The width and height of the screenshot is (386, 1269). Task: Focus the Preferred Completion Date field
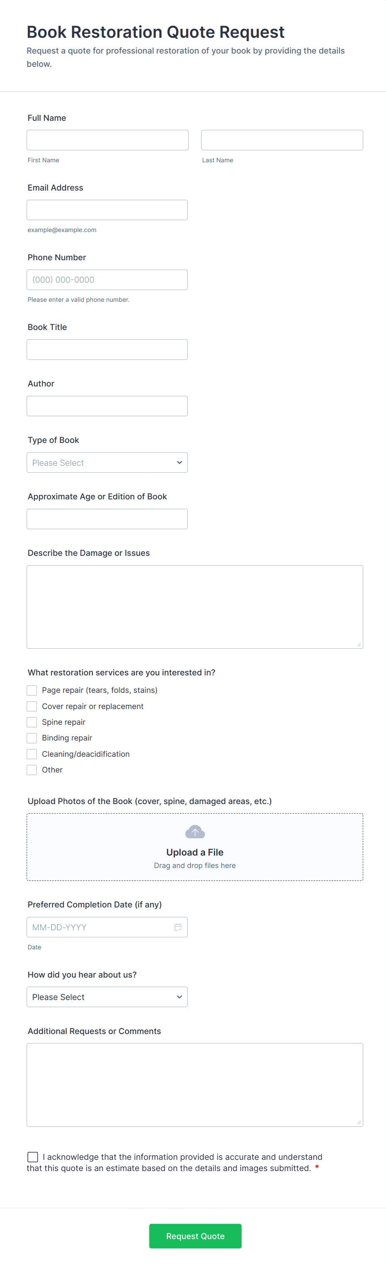pos(98,927)
